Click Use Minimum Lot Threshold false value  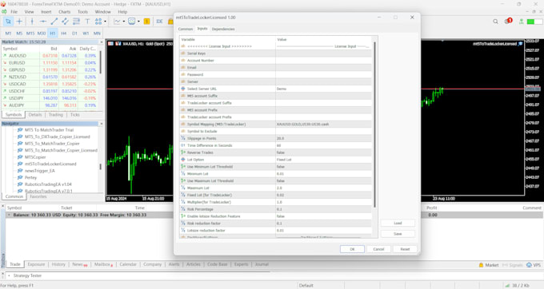click(x=323, y=167)
